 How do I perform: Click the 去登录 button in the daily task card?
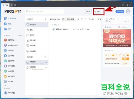pyautogui.click(x=125, y=63)
